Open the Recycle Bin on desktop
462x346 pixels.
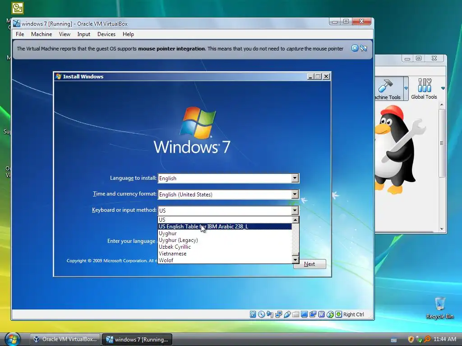pos(439,308)
